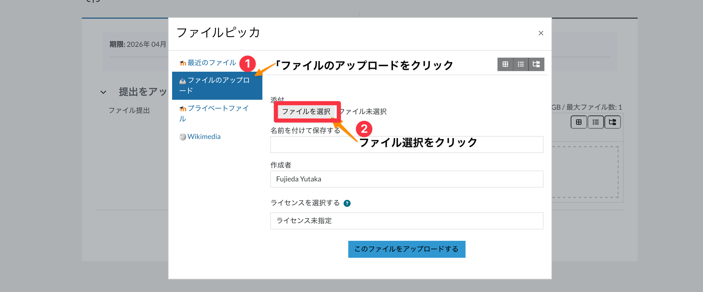
Task: Click the Wikimedia globe icon
Action: 183,137
